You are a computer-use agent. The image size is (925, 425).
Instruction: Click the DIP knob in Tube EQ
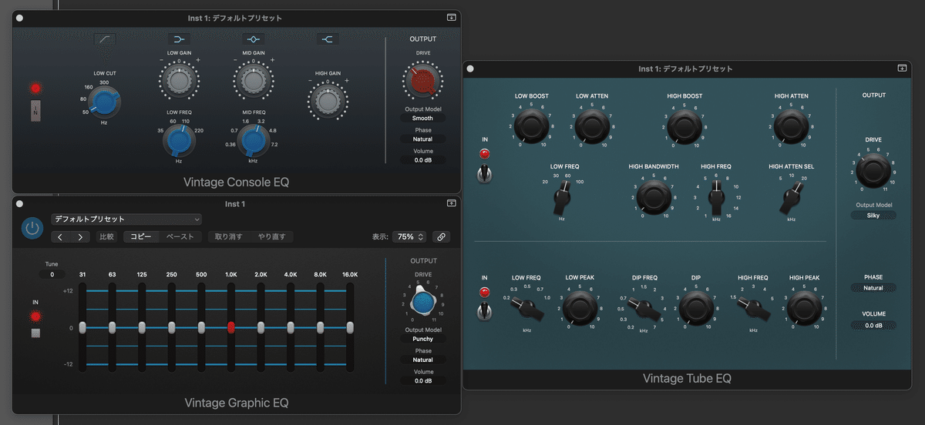pos(695,307)
